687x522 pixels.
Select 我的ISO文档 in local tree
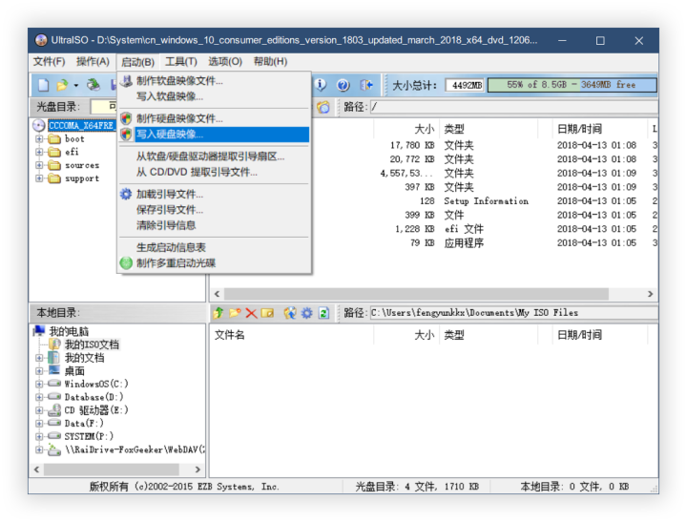point(92,345)
